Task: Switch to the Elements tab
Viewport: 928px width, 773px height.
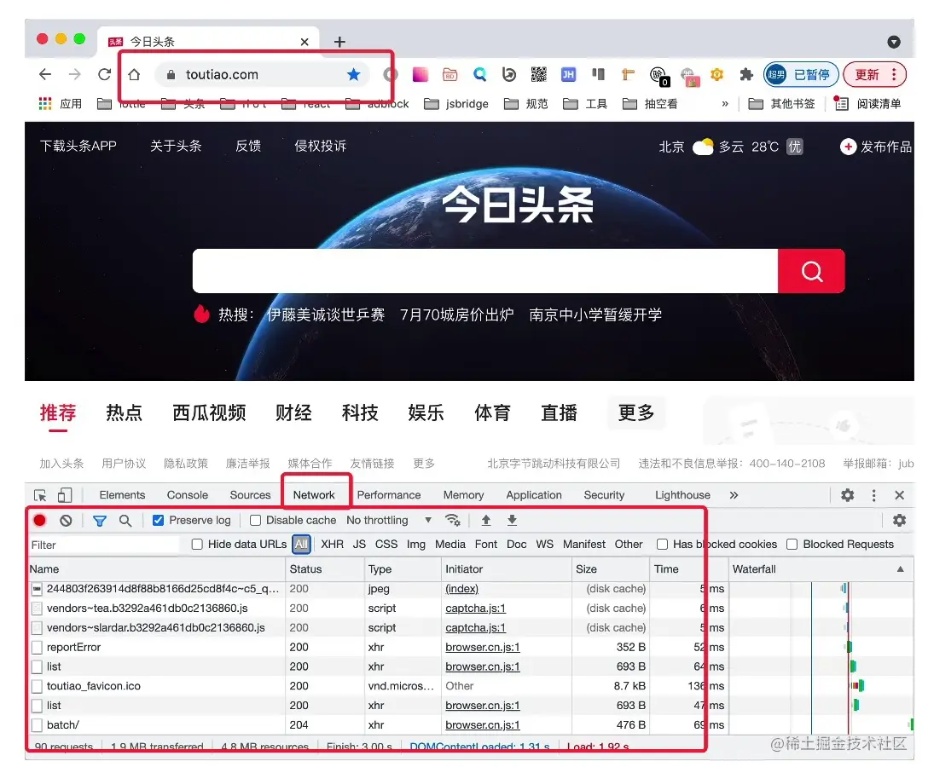Action: [122, 495]
